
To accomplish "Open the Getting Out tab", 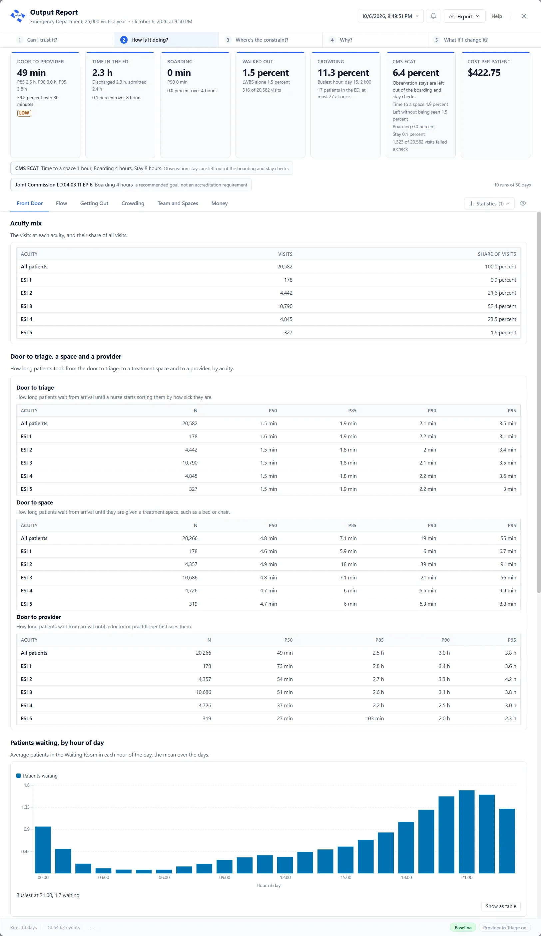I will [94, 203].
